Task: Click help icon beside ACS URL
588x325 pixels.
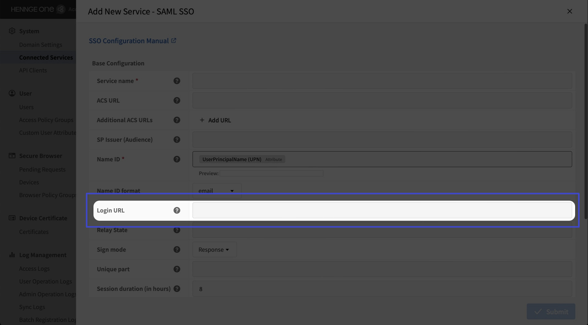Action: 177,100
